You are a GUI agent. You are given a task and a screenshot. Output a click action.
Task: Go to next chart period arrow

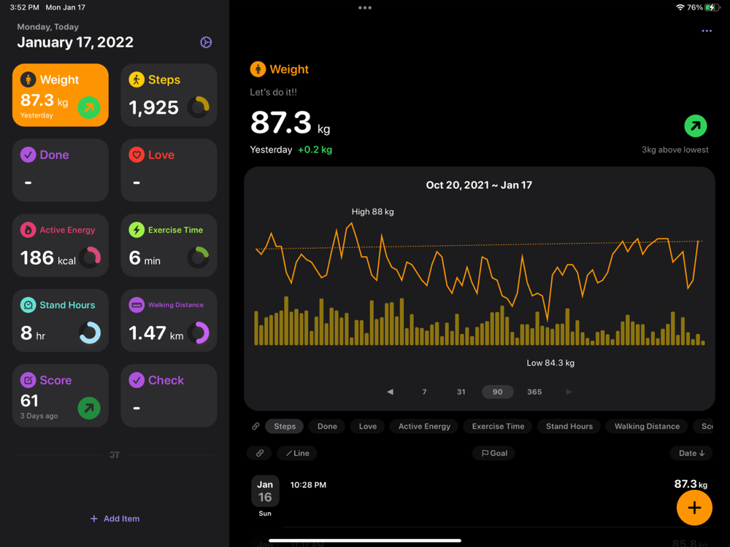click(x=569, y=392)
